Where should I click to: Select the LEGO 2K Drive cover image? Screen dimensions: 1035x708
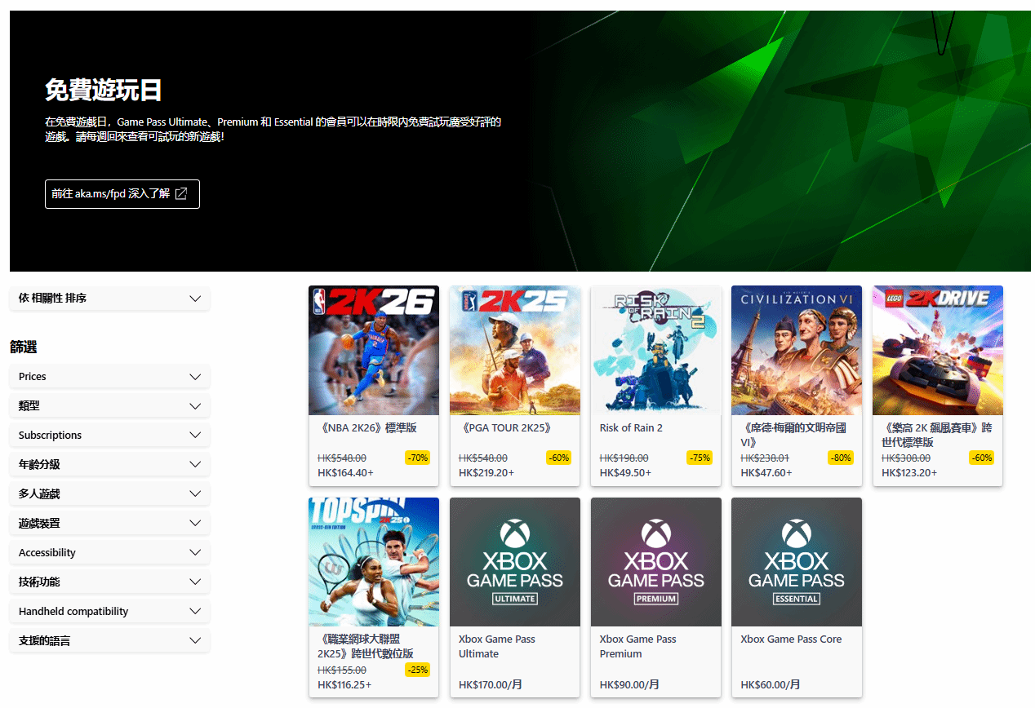pyautogui.click(x=938, y=351)
